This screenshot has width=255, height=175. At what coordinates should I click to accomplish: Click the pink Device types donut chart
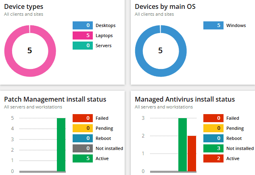pyautogui.click(x=9, y=51)
